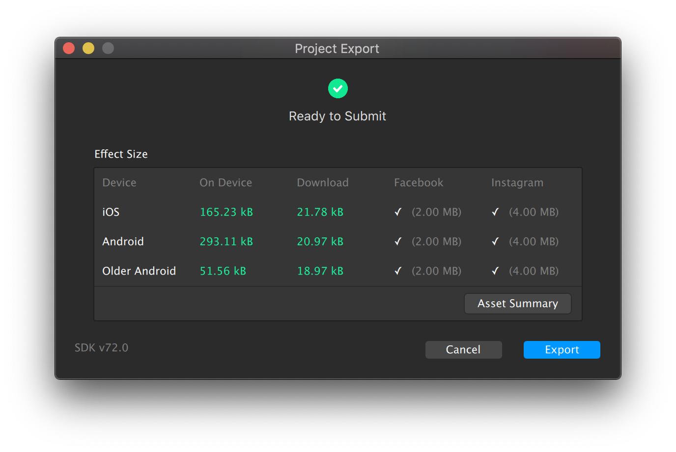Click the Download column header
The width and height of the screenshot is (676, 452).
coord(322,183)
